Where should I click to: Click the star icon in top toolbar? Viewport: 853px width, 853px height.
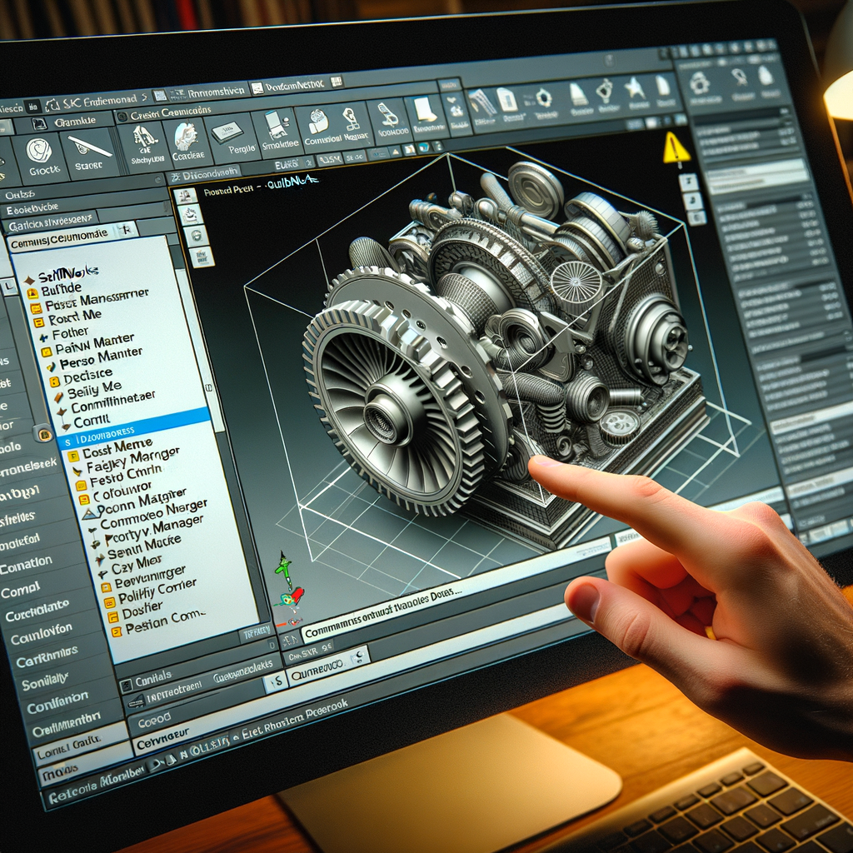pyautogui.click(x=635, y=89)
